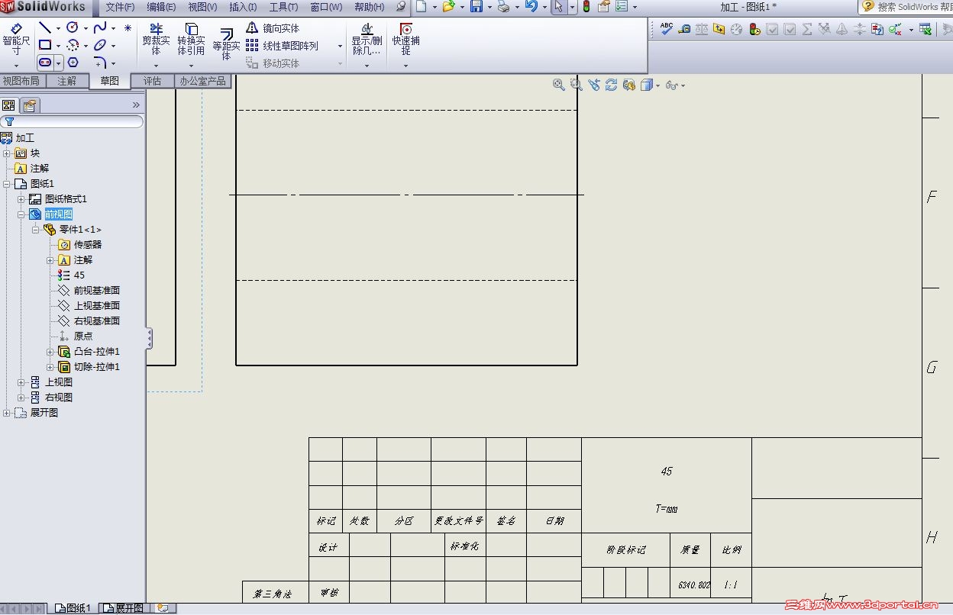Click the PropertyManager tab icon

(29, 105)
